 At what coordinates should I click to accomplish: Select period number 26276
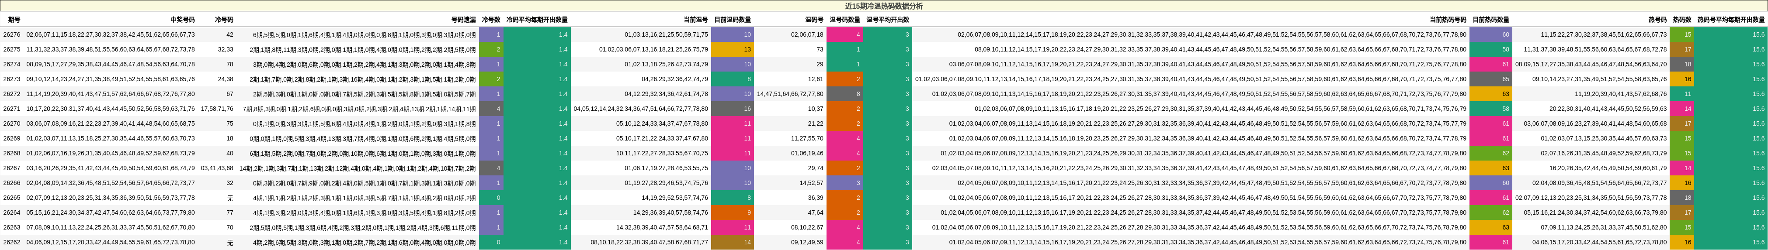[x=12, y=34]
